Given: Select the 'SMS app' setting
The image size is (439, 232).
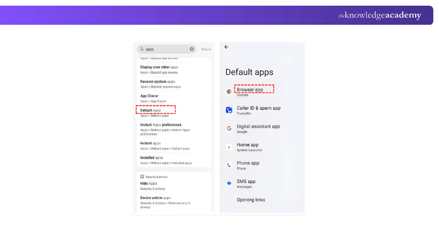Looking at the screenshot, I should (x=262, y=184).
